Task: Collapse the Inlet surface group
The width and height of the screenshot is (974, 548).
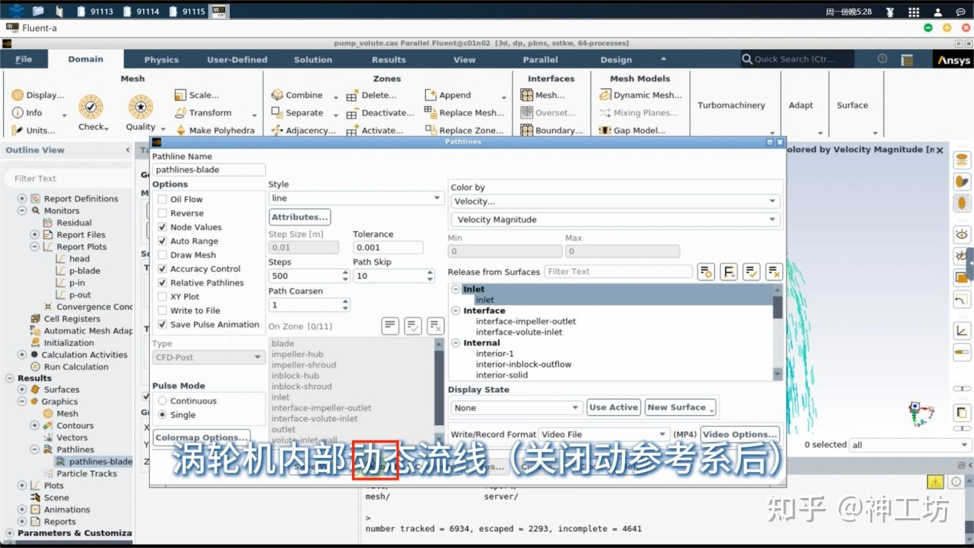Action: click(x=456, y=289)
